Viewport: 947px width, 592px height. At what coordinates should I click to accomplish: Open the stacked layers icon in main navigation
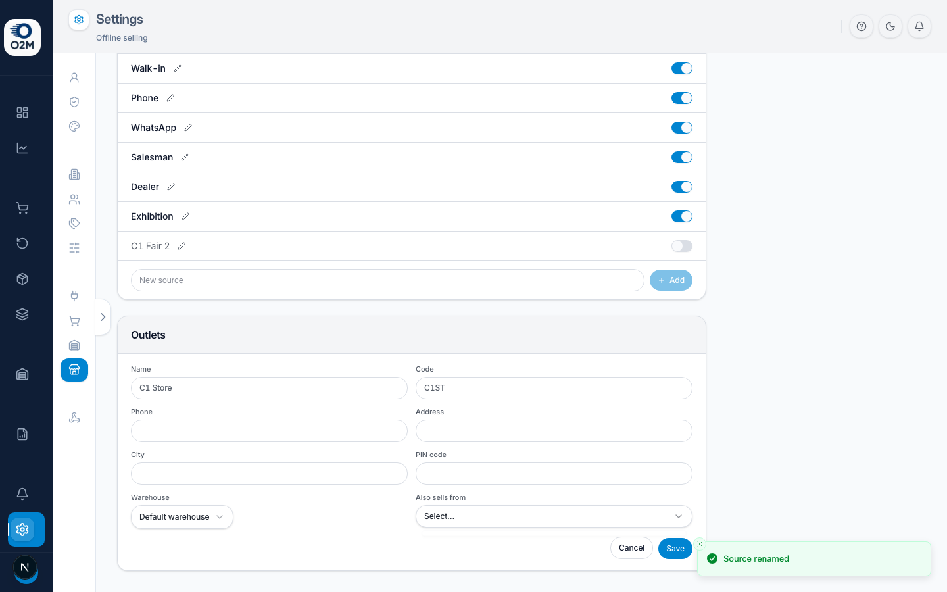click(22, 314)
